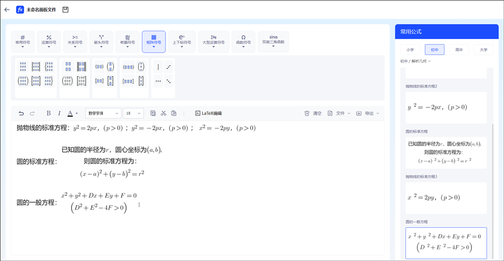Click the copy icon in editor toolbar
504x261 pixels.
click(153, 113)
